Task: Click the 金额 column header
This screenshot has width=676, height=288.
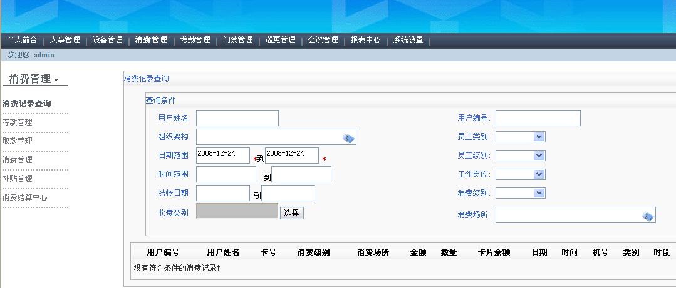Action: (x=418, y=252)
